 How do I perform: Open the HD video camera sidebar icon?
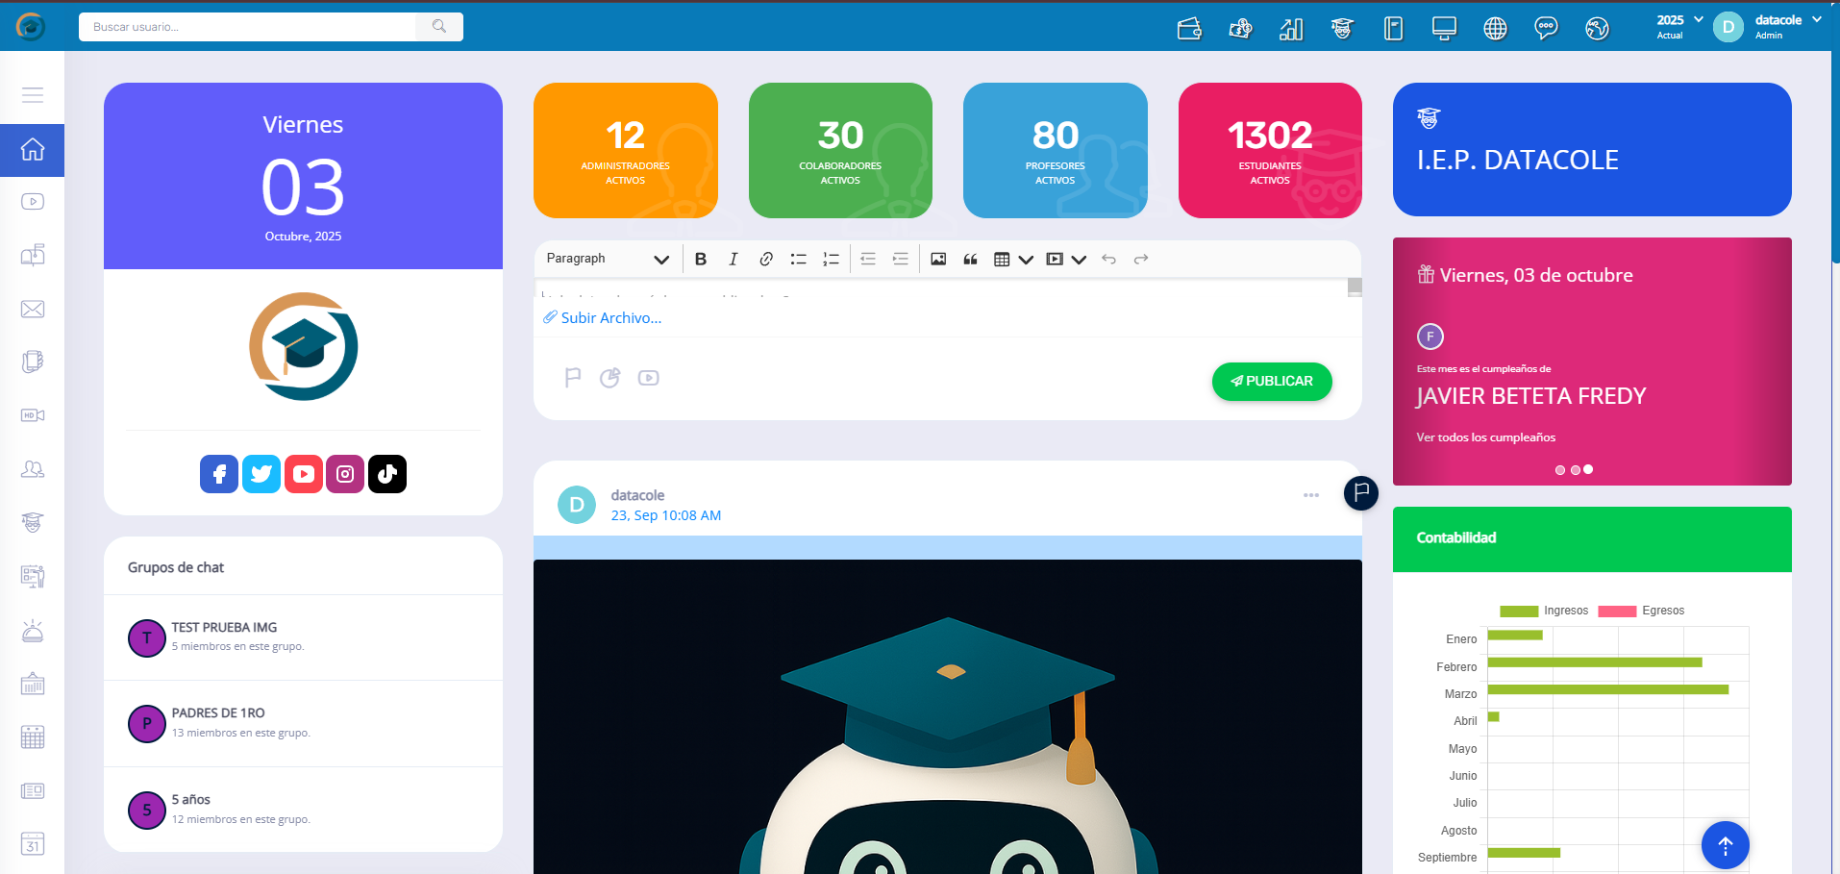pyautogui.click(x=33, y=415)
